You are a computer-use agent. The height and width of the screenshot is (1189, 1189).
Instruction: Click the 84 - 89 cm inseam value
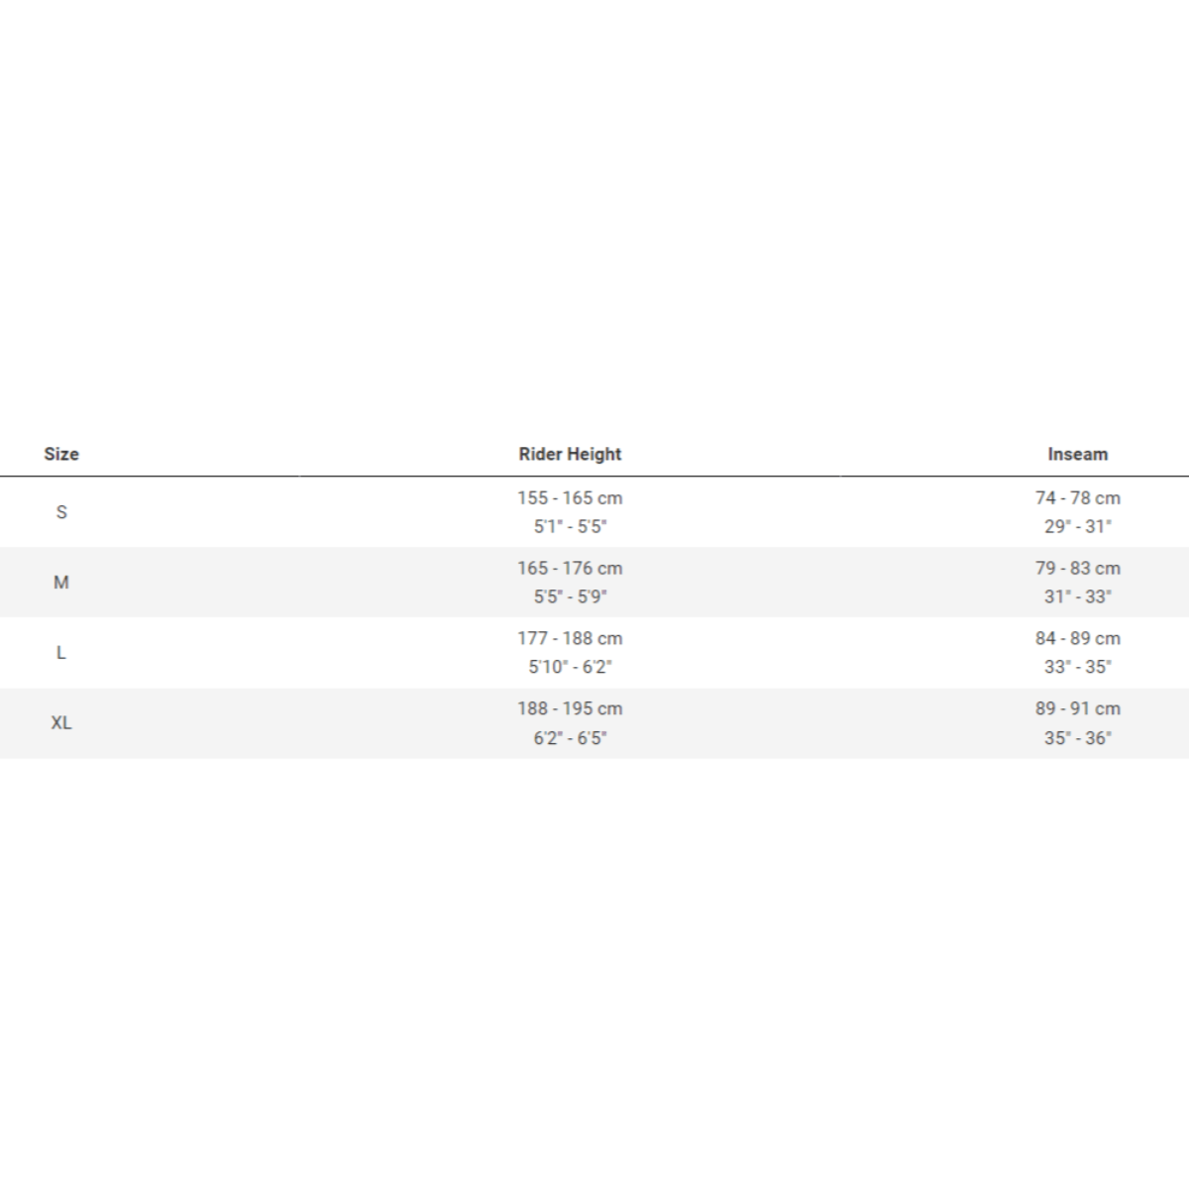1078,639
